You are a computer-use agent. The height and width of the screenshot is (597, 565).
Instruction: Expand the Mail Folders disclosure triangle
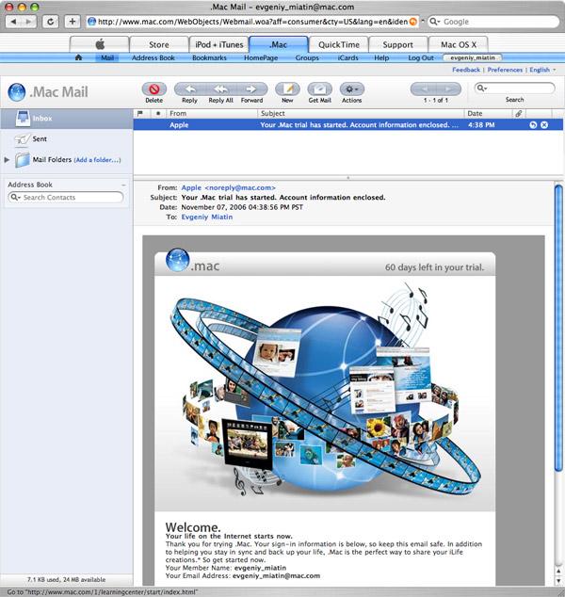coord(7,159)
